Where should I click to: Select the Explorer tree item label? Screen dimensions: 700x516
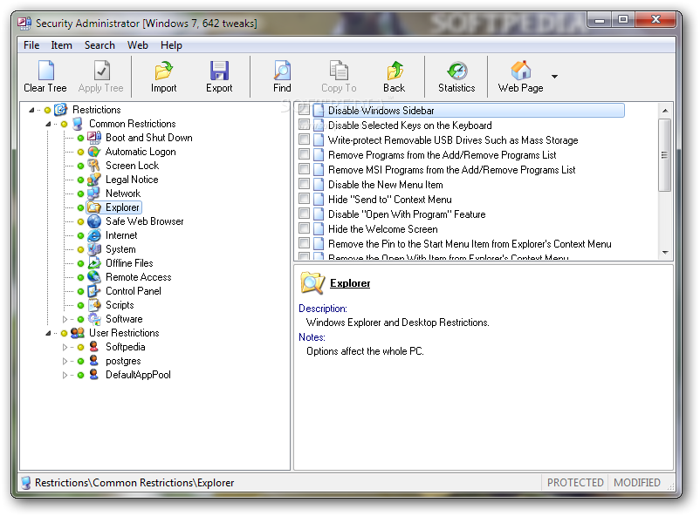point(122,207)
